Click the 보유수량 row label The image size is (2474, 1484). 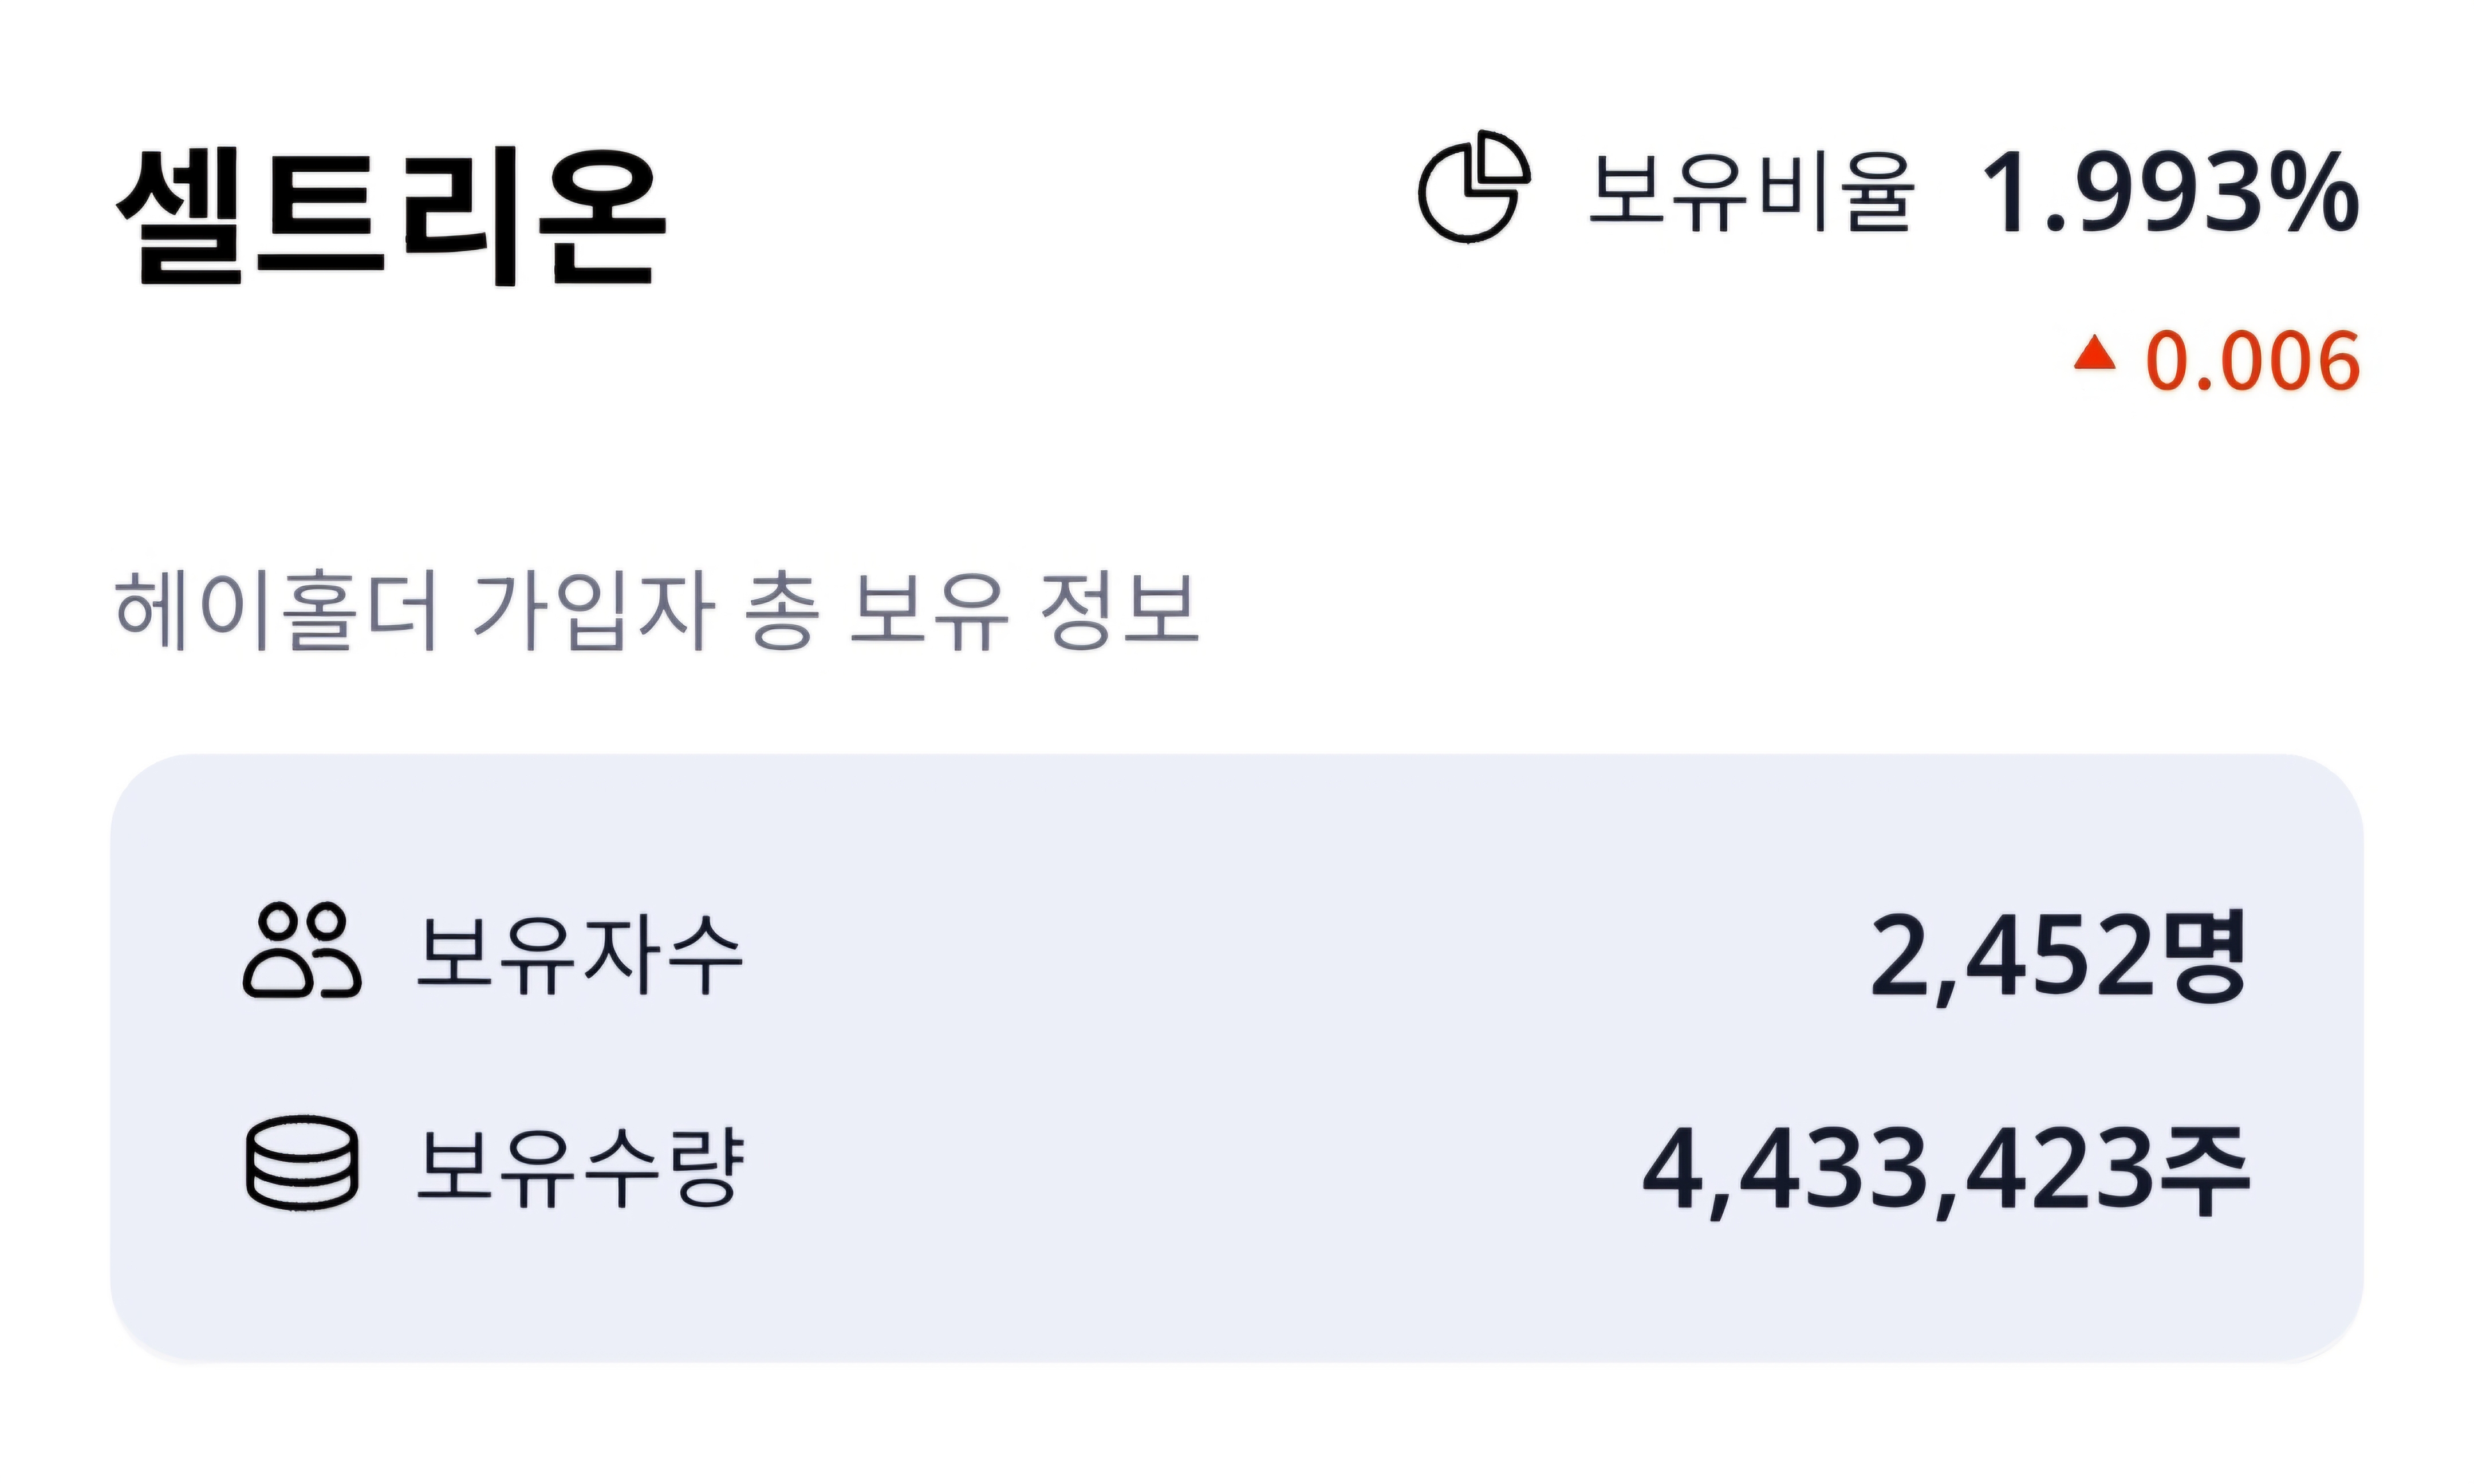[x=580, y=1166]
